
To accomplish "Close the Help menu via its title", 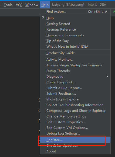I will pyautogui.click(x=45, y=5).
